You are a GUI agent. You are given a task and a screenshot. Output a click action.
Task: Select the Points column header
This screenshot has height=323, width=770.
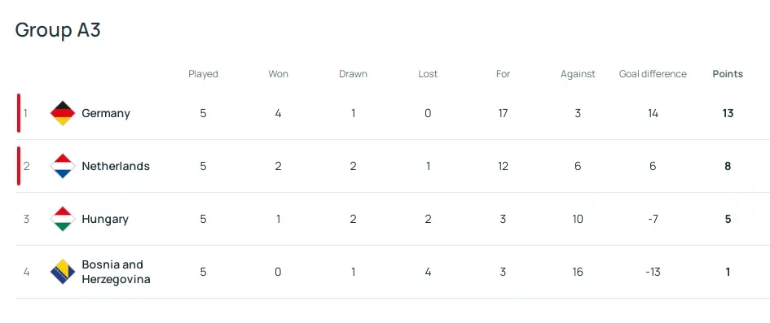(x=728, y=74)
